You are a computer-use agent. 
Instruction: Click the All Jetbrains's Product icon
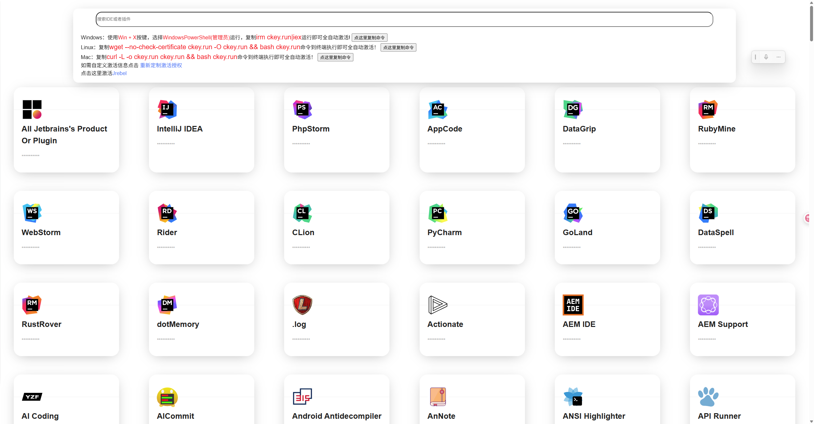pyautogui.click(x=32, y=110)
